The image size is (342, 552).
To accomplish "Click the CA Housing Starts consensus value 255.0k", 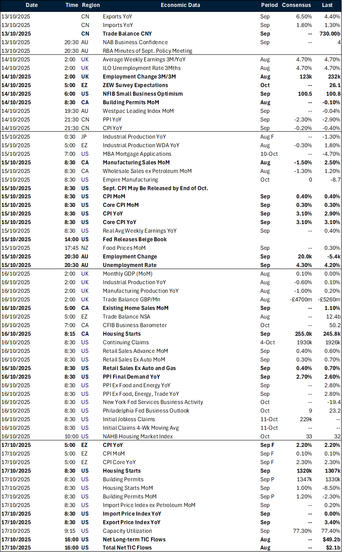I will (x=302, y=334).
